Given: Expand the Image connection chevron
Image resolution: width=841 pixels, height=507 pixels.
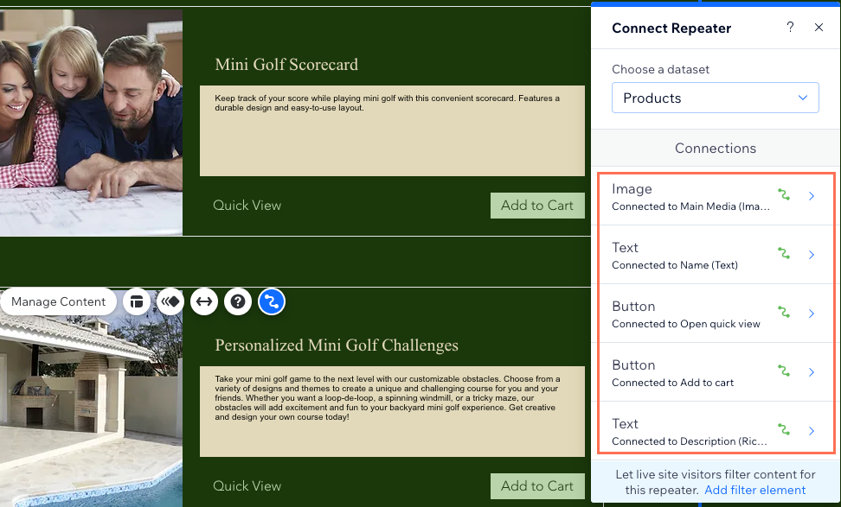Looking at the screenshot, I should (x=812, y=196).
